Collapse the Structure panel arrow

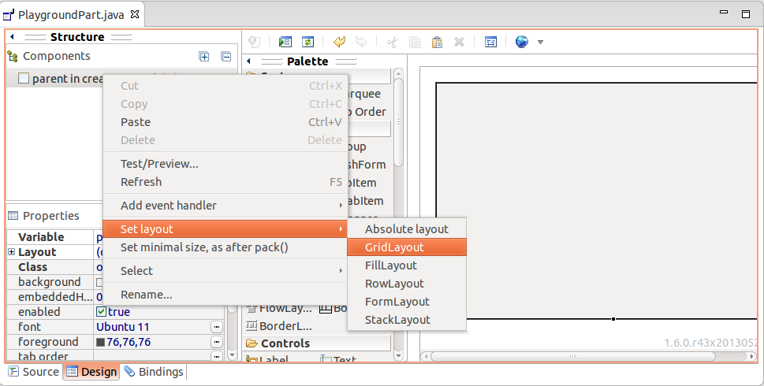click(x=12, y=36)
